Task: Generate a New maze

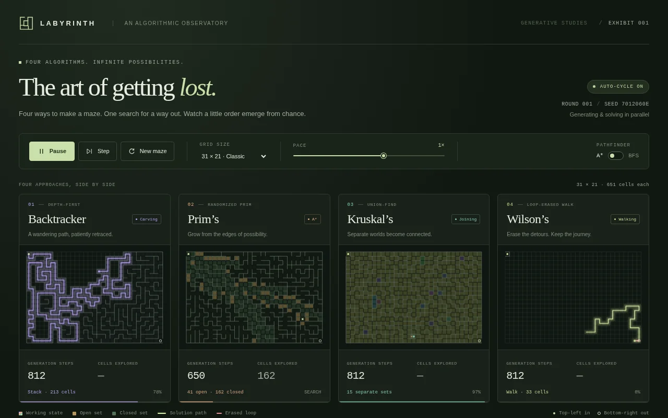Action: pyautogui.click(x=147, y=151)
